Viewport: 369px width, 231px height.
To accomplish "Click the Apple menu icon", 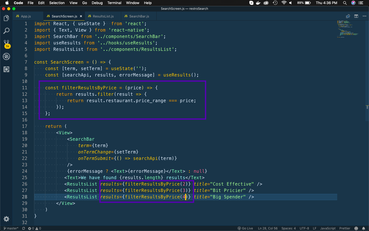I will pos(7,3).
